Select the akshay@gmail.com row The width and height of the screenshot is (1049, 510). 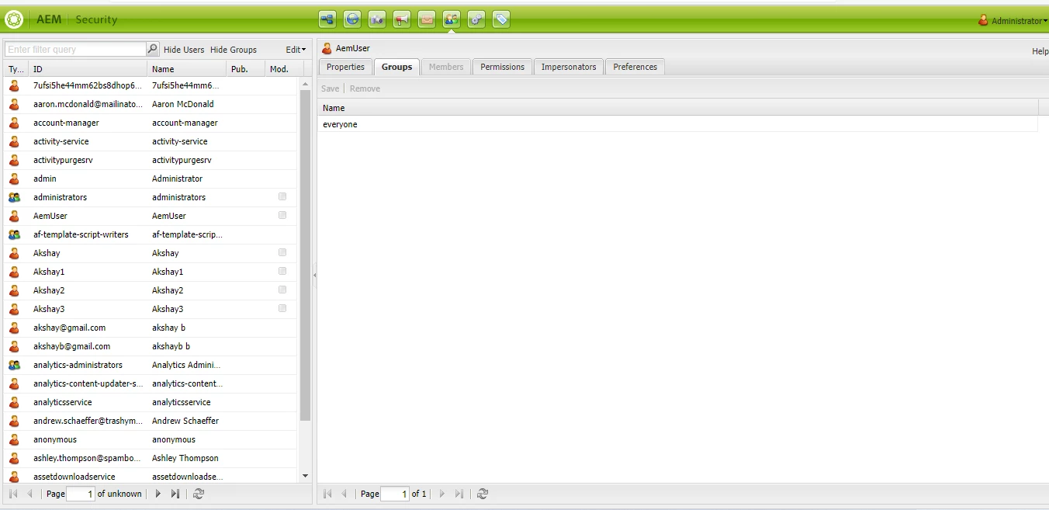pyautogui.click(x=151, y=328)
